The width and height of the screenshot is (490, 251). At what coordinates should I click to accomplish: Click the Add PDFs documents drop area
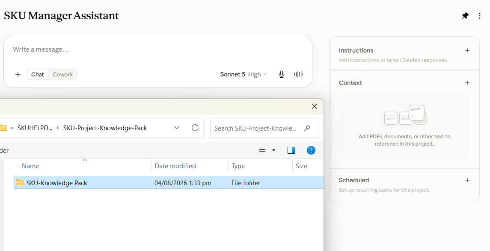tap(404, 125)
